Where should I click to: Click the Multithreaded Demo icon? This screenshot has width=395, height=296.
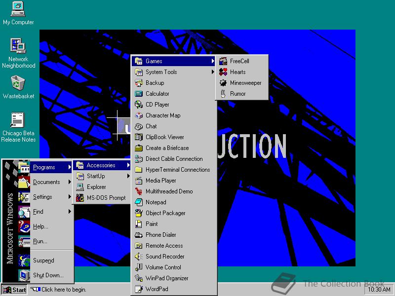coord(139,191)
